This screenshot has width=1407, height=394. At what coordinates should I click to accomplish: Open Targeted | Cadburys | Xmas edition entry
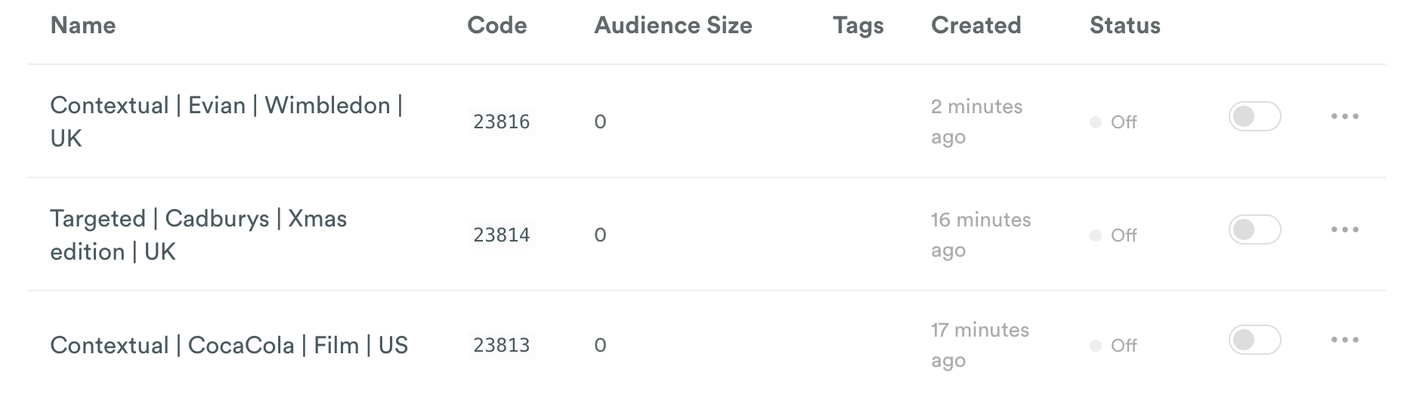pyautogui.click(x=198, y=235)
